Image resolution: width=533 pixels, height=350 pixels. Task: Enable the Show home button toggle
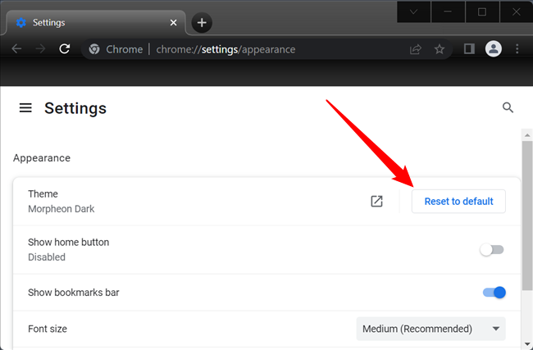pyautogui.click(x=492, y=249)
